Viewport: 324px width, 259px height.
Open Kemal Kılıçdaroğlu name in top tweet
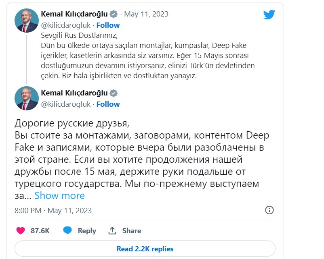point(75,14)
